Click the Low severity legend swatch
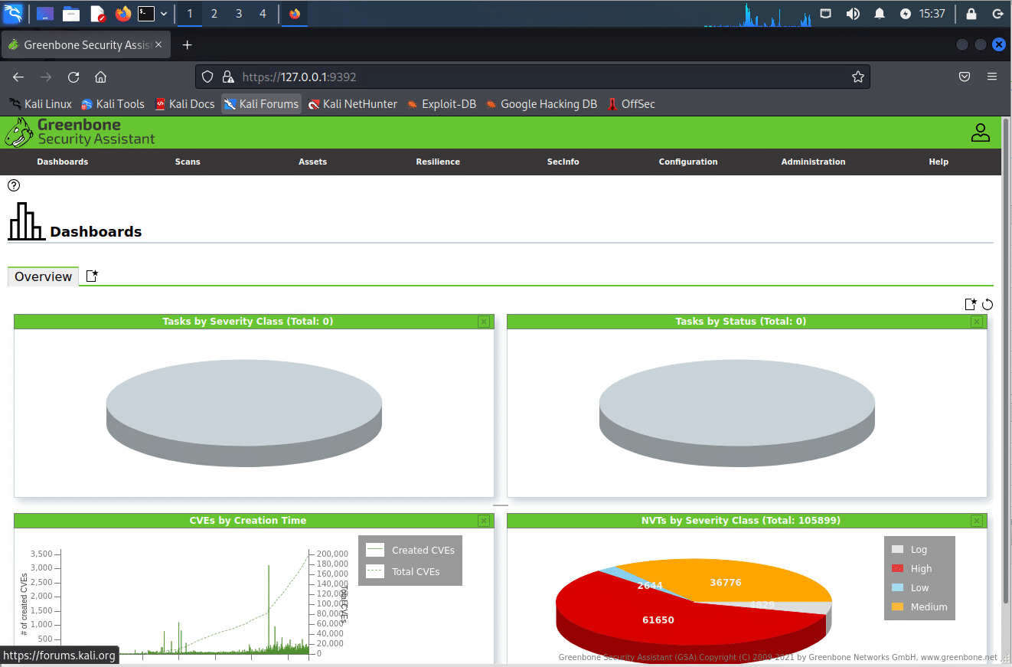Viewport: 1012px width, 667px height. click(x=898, y=587)
